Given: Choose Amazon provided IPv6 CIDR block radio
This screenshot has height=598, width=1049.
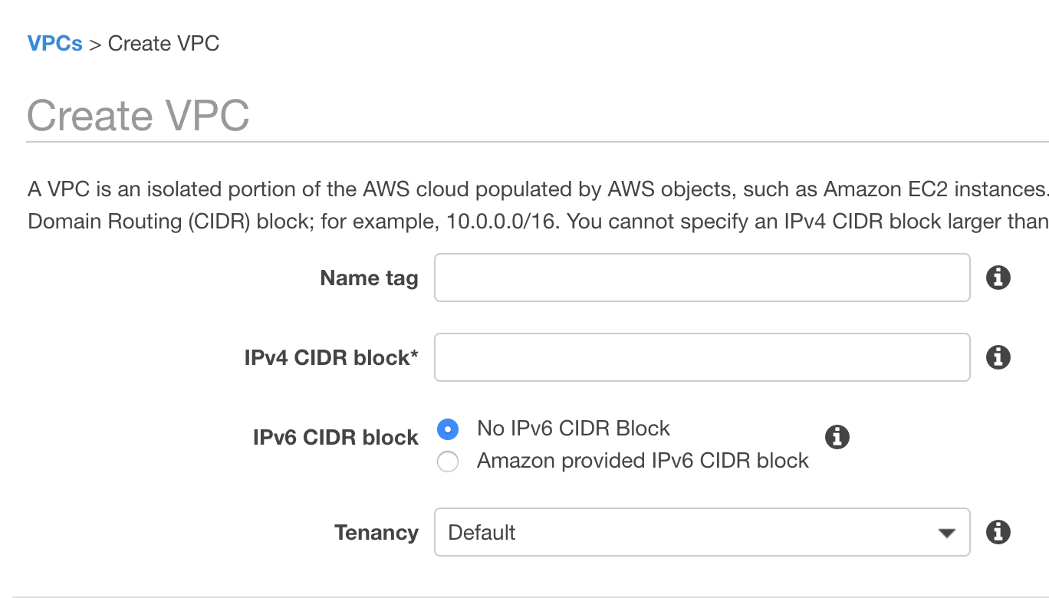Looking at the screenshot, I should pos(448,462).
